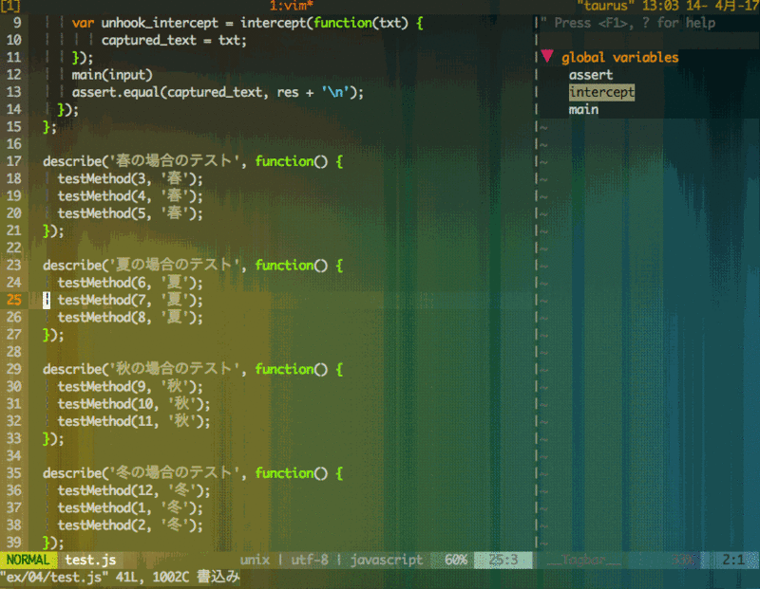
Task: Click the 'function()' keyword on line 35
Action: point(292,473)
